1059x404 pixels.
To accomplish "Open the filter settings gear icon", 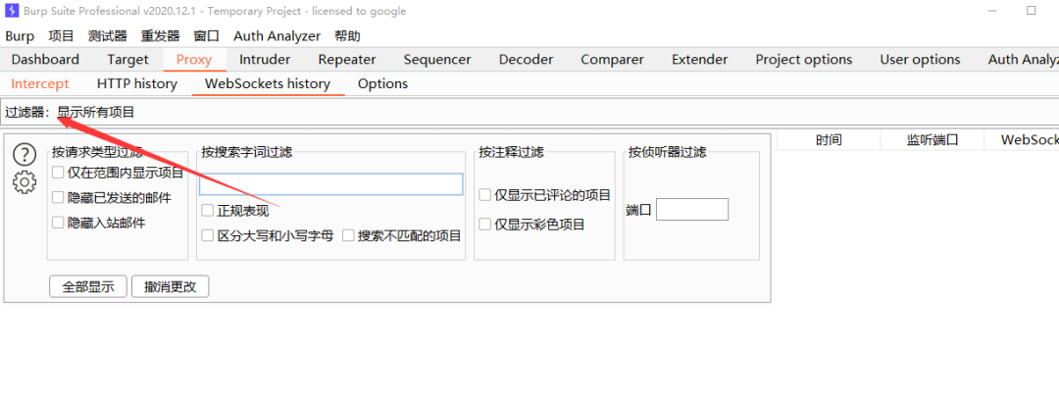I will coord(25,181).
